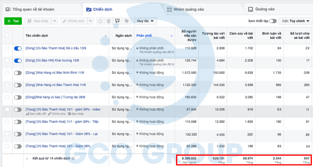The image size is (313, 167).
Task: Tick the select-all checkbox in the table header
Action: coord(7,36)
